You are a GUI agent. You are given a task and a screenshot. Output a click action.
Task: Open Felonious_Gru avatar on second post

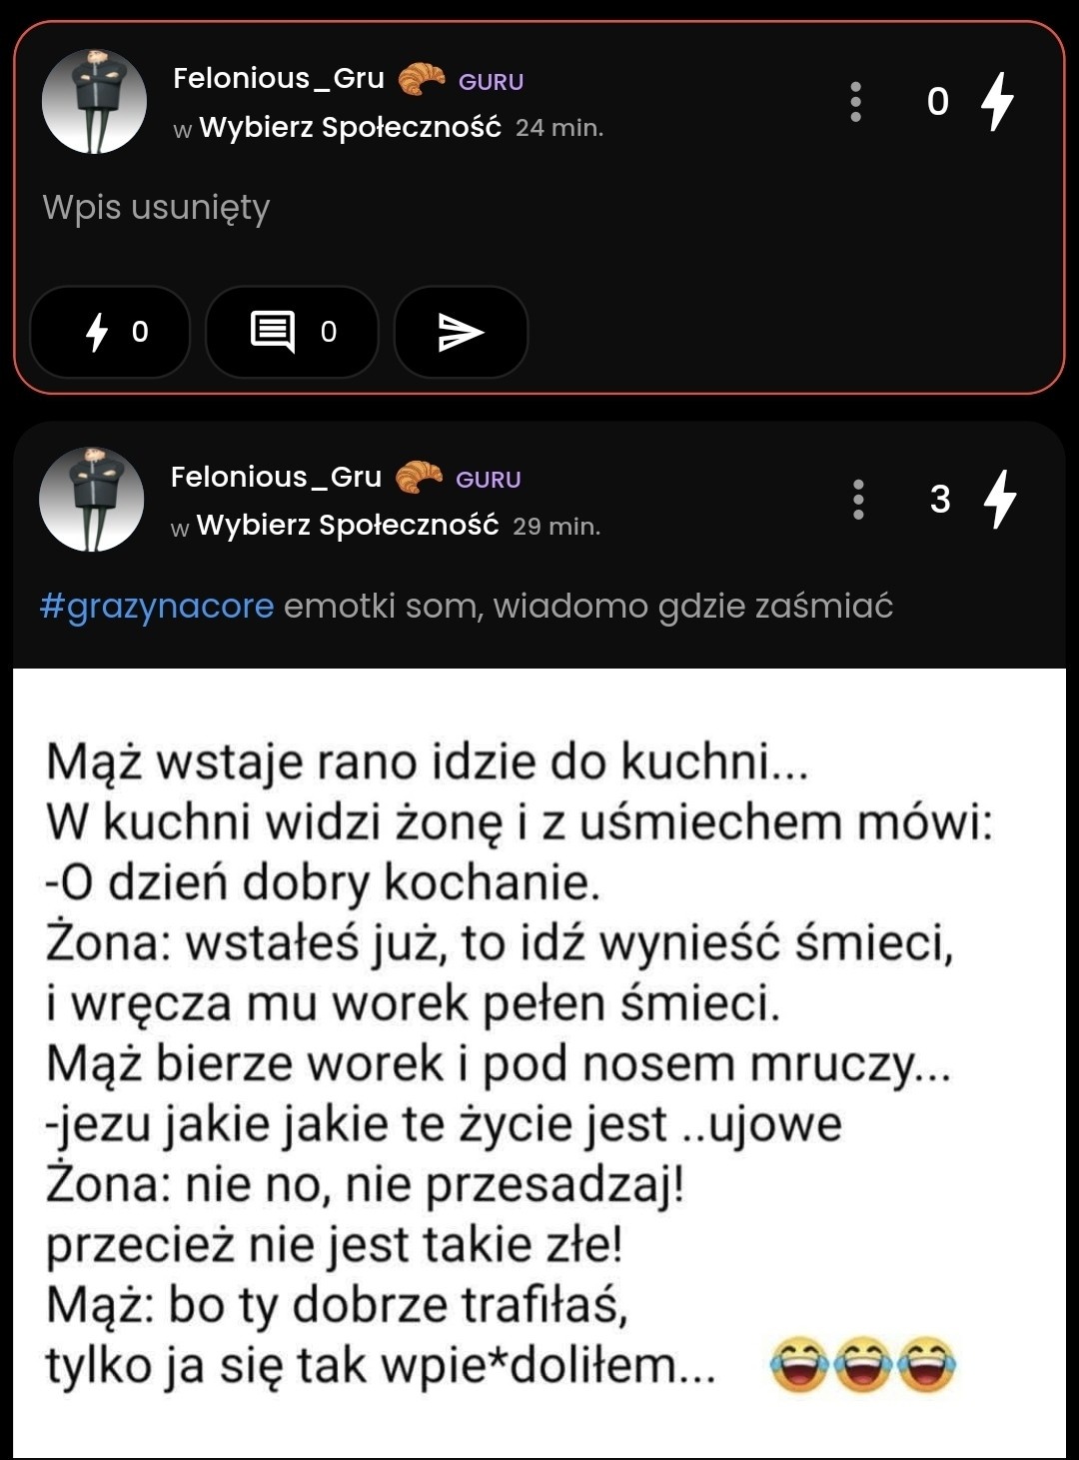(x=92, y=500)
